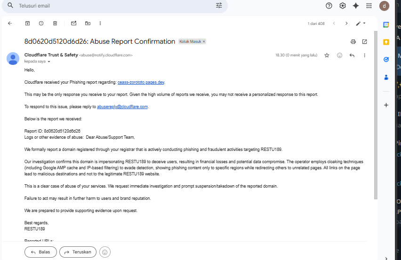
Task: Open Gmail settings gear
Action: tap(343, 6)
